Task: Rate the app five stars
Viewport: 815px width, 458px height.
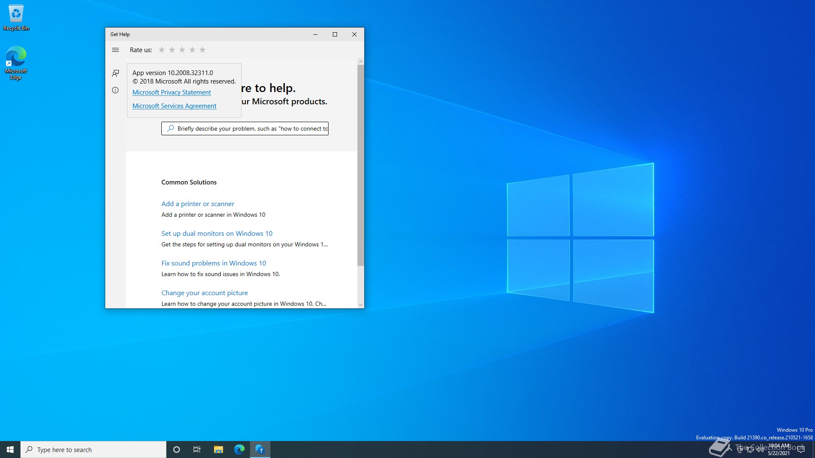Action: click(x=202, y=50)
